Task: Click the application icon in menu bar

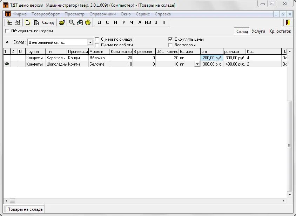Action: pyautogui.click(x=8, y=14)
